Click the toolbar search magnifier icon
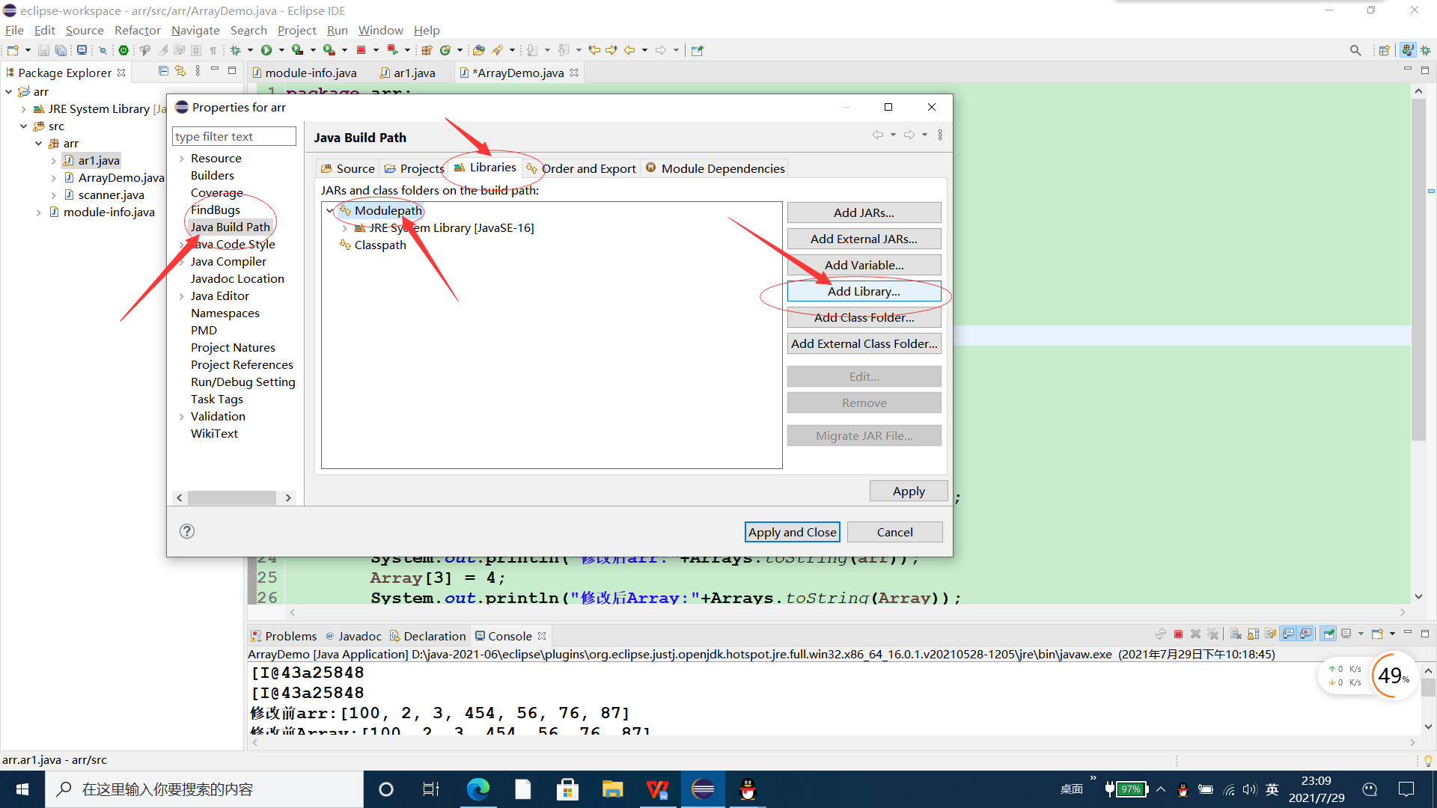This screenshot has height=808, width=1437. click(x=1355, y=50)
